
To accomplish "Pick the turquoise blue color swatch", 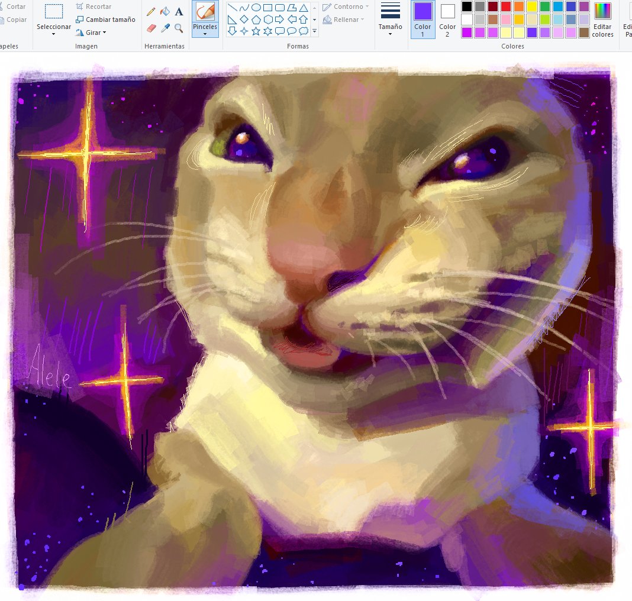I will 558,7.
